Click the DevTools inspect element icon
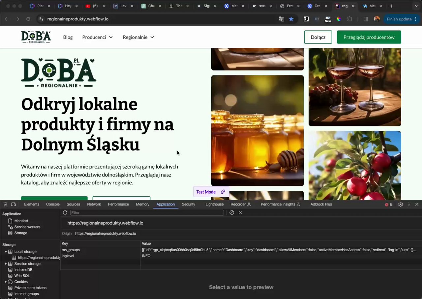The width and height of the screenshot is (422, 299). 5,204
